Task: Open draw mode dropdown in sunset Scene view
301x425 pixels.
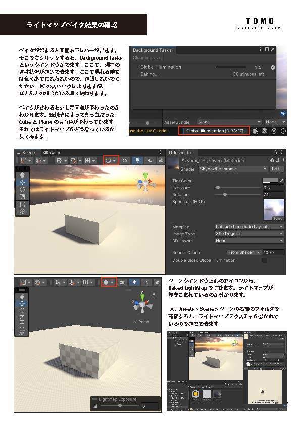Action: pos(111,160)
